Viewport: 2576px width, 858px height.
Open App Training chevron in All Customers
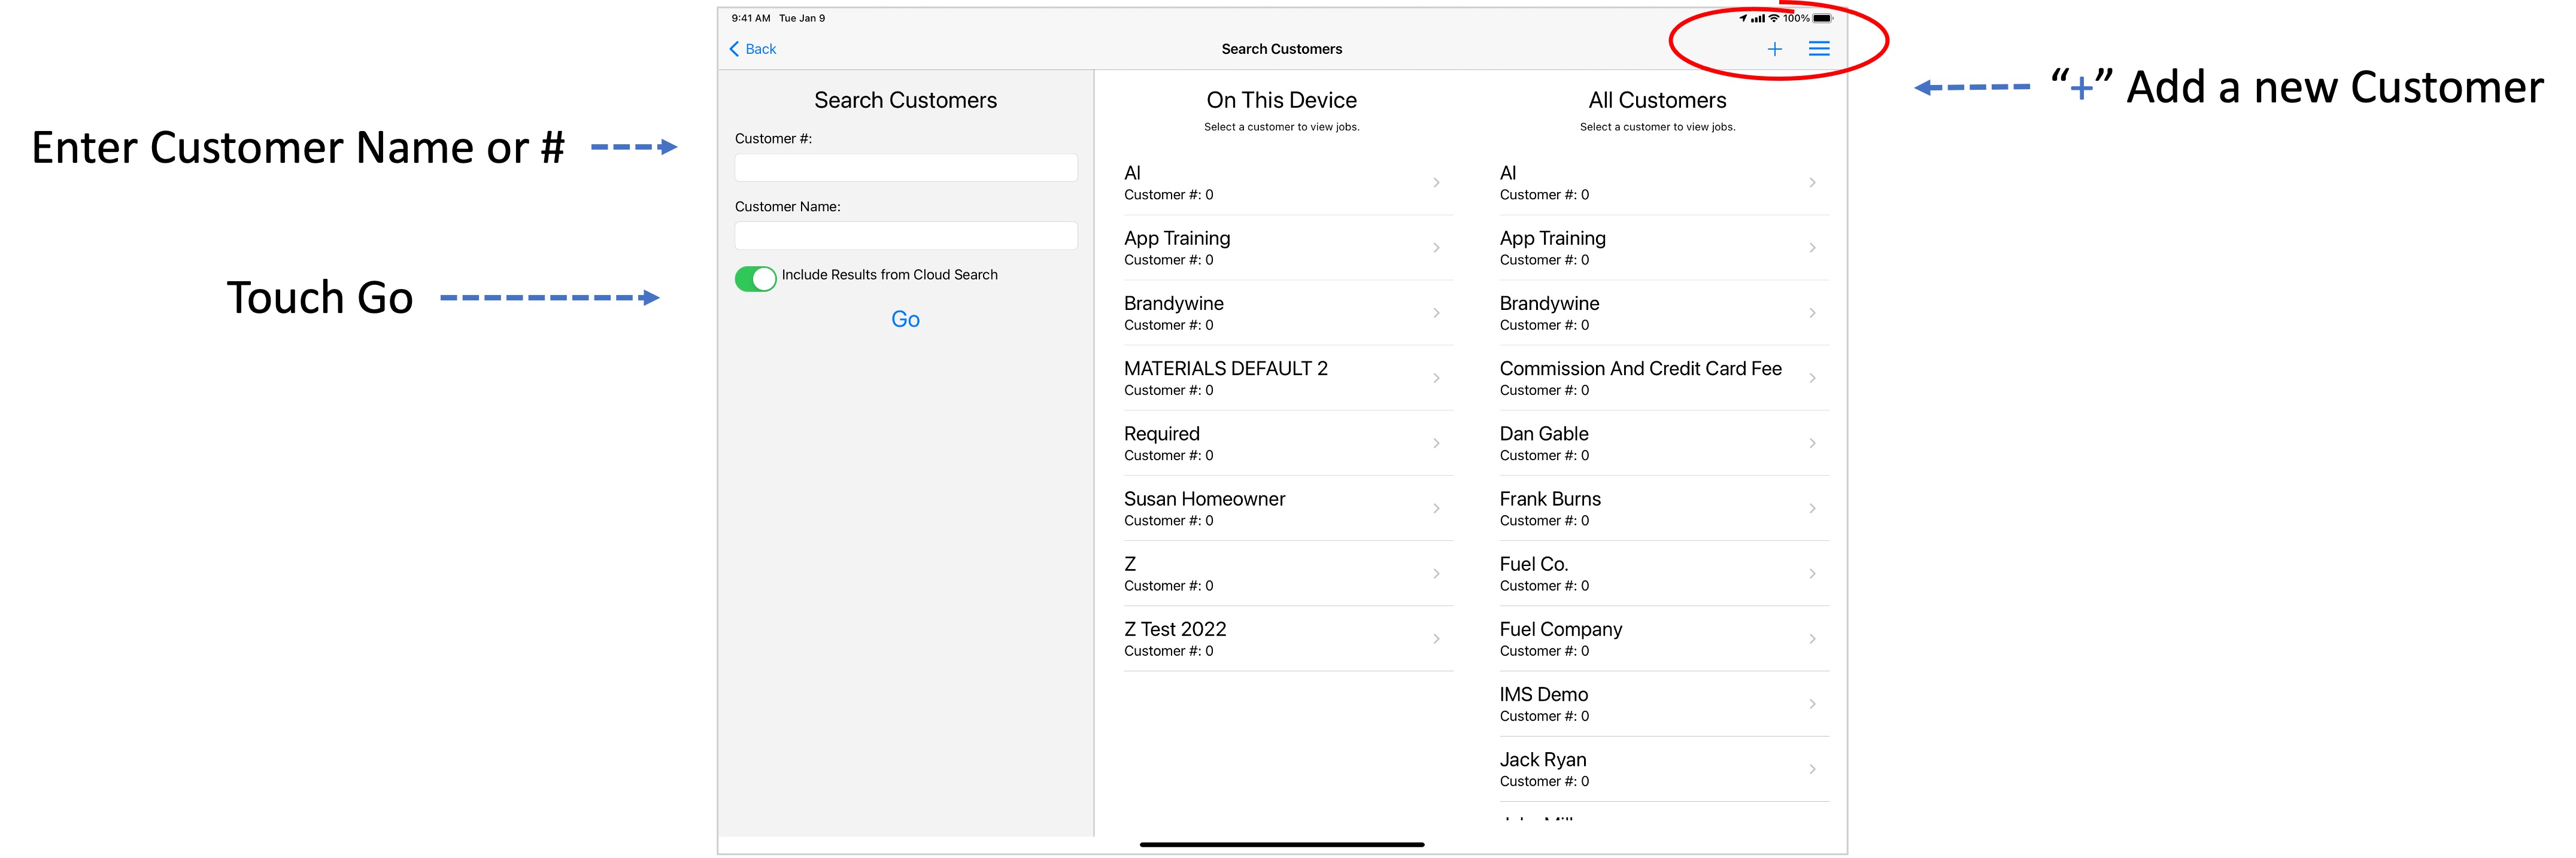point(1812,248)
